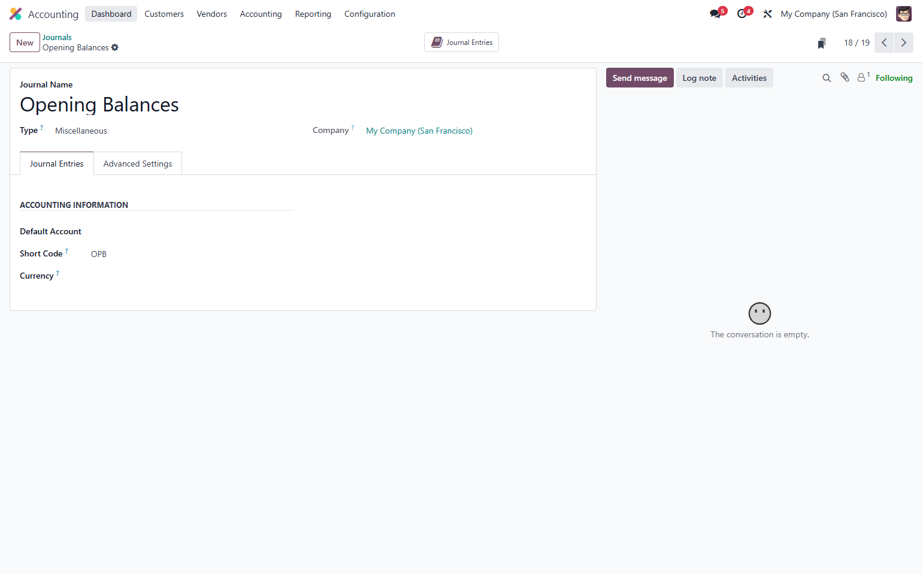The image size is (923, 574).
Task: Search messages with magnifier icon
Action: tap(827, 78)
